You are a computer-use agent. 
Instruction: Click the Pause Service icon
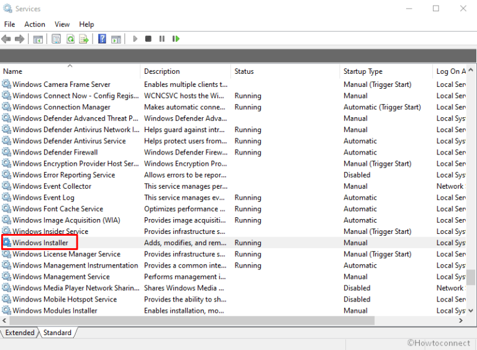pos(162,39)
